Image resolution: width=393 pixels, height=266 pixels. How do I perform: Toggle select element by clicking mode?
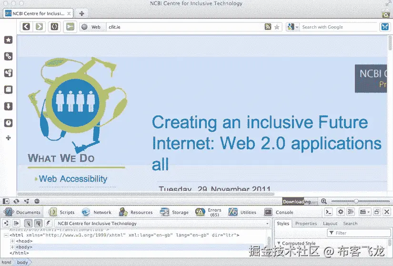(x=28, y=223)
